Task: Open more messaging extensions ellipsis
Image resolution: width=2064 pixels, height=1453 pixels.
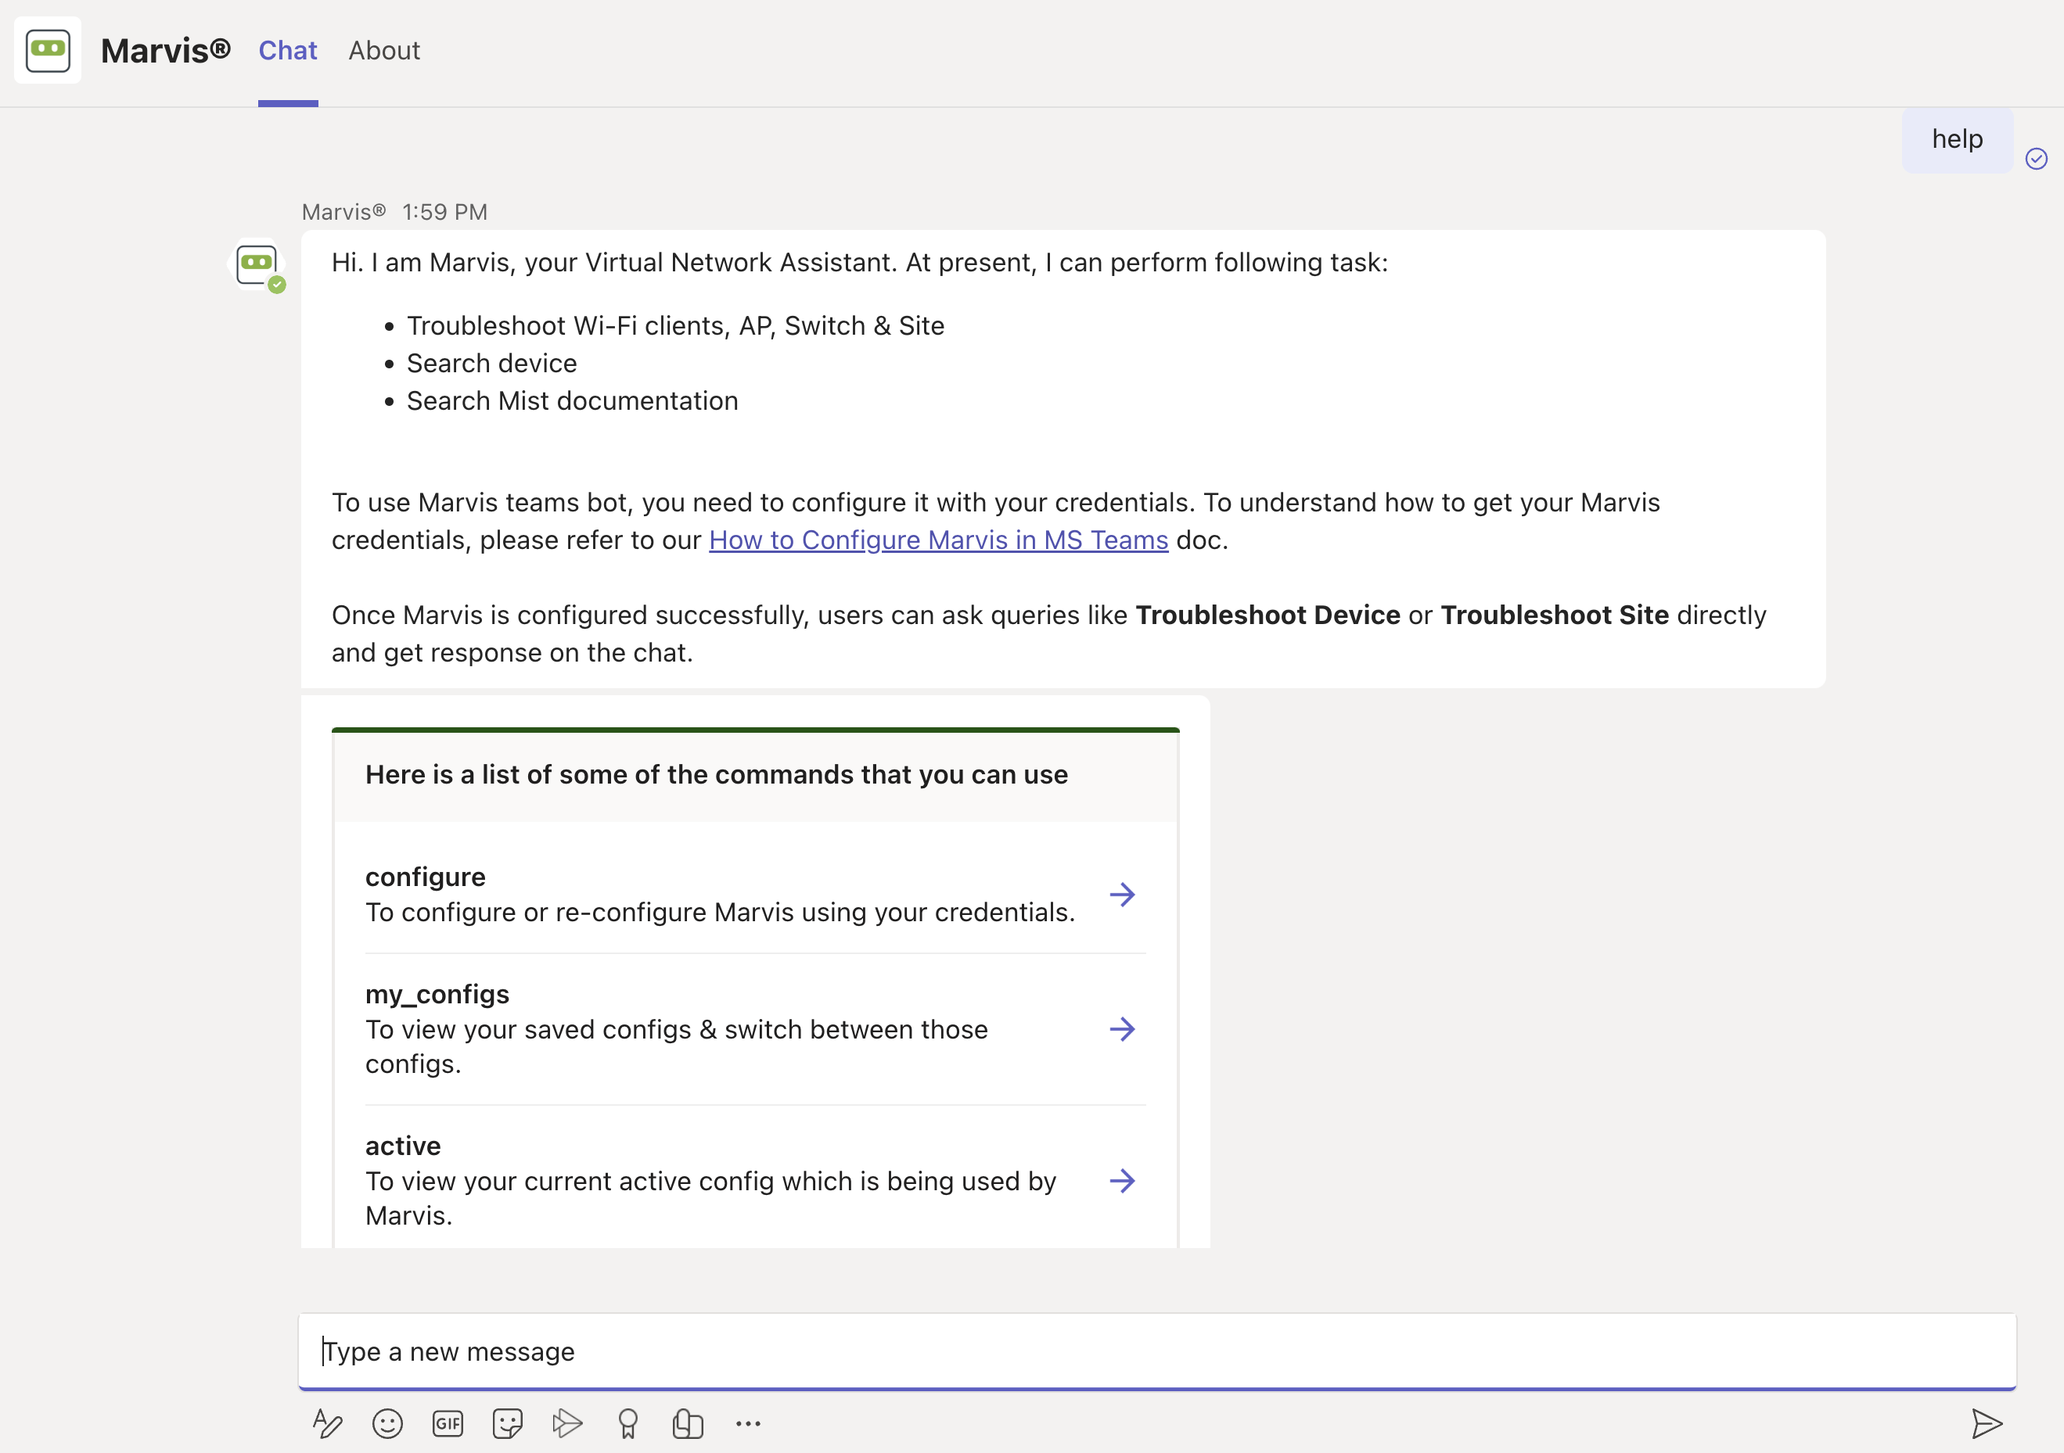Action: pyautogui.click(x=748, y=1423)
